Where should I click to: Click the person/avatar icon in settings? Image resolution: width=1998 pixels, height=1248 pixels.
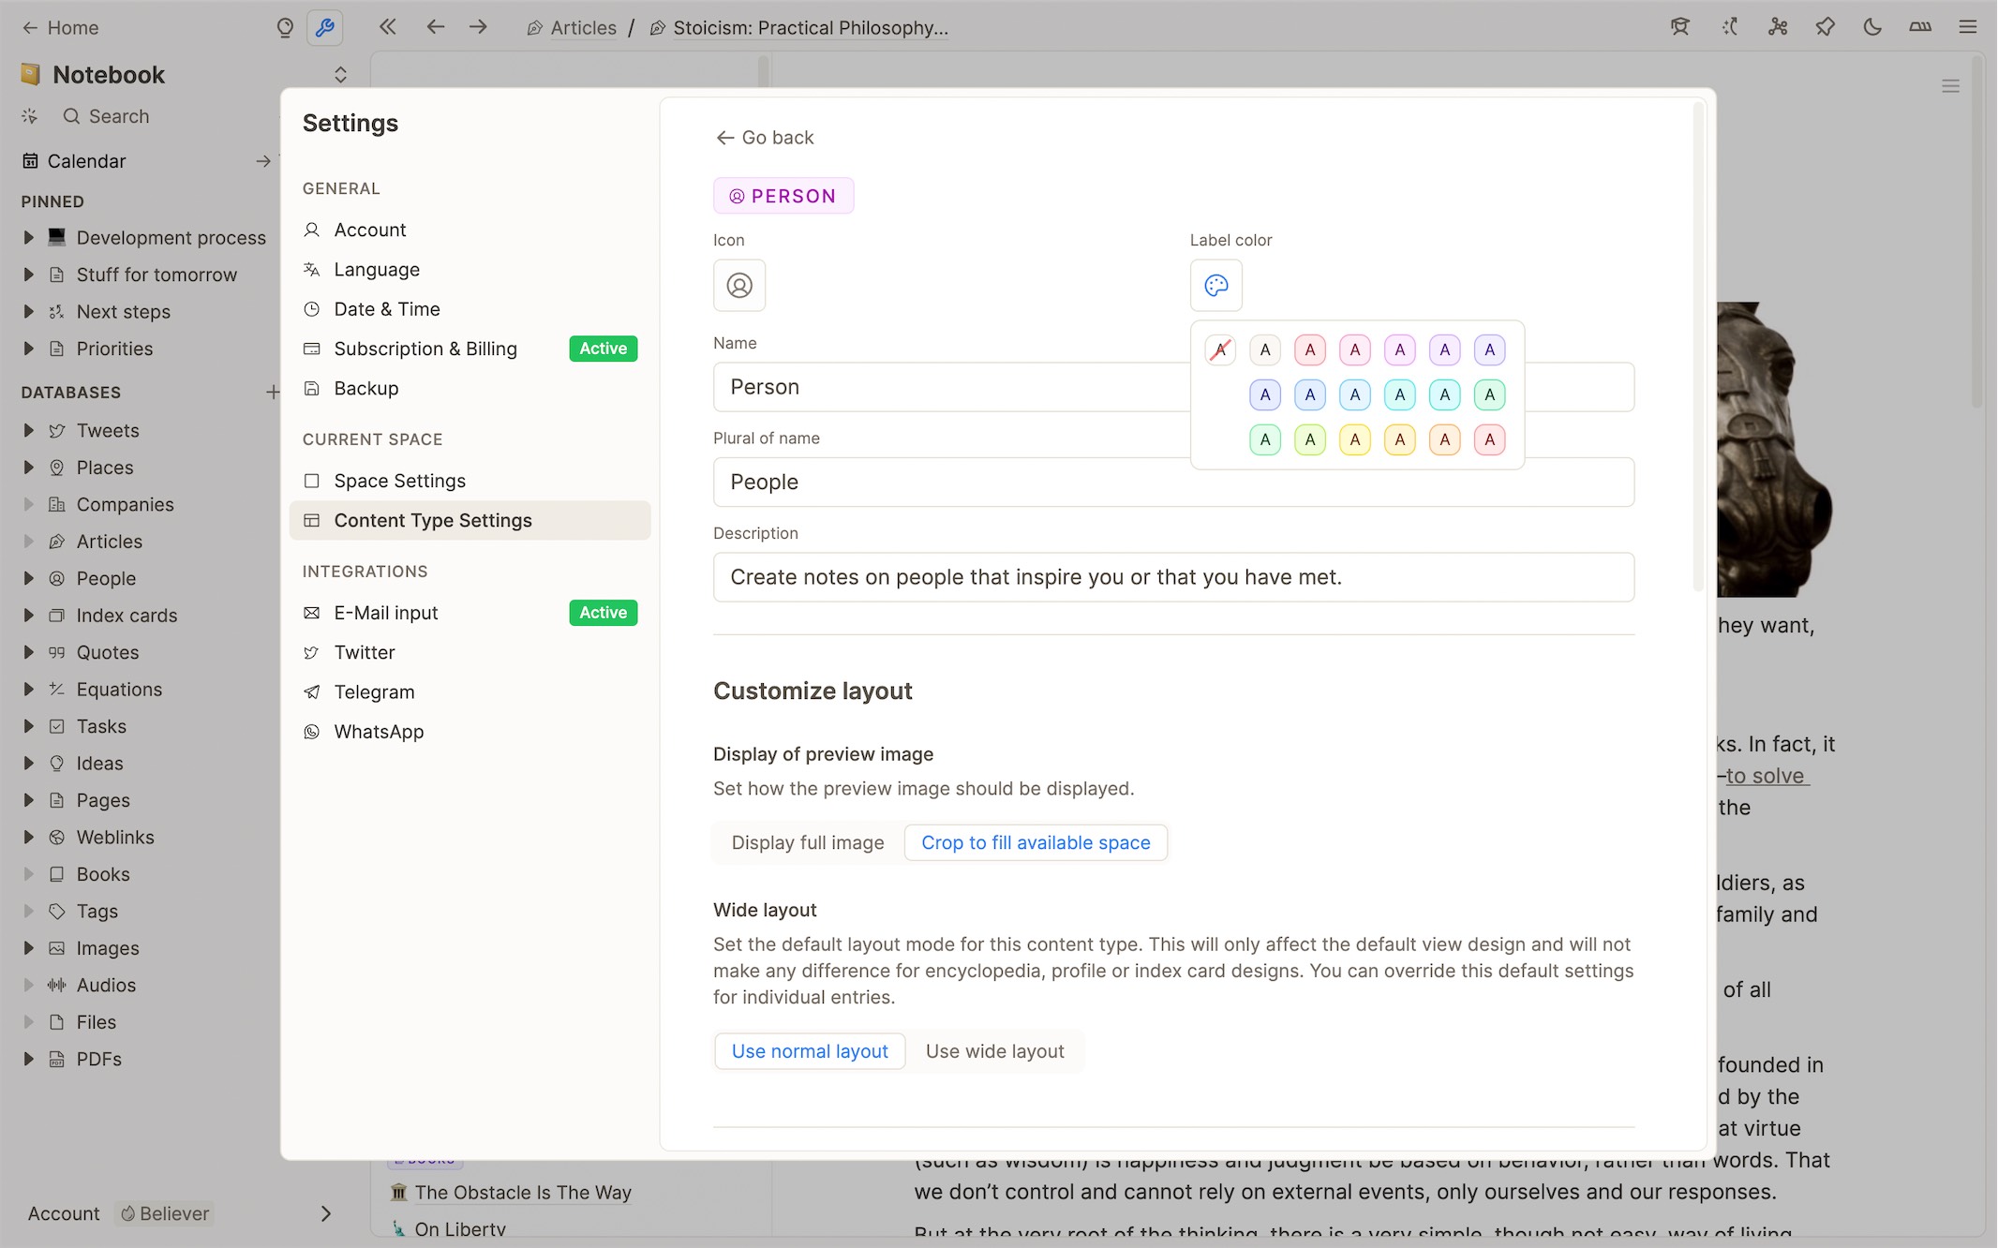pos(738,285)
